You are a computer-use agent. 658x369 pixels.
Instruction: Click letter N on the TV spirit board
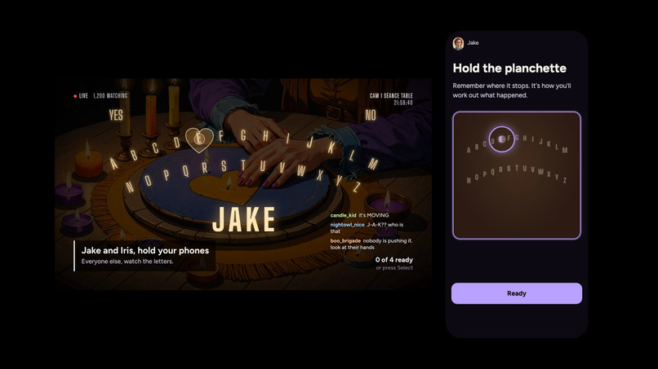click(130, 187)
